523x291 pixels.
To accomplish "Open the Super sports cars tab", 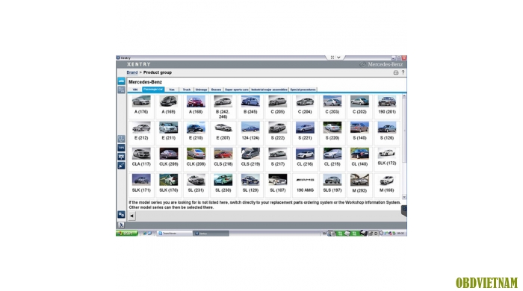I will pyautogui.click(x=237, y=90).
